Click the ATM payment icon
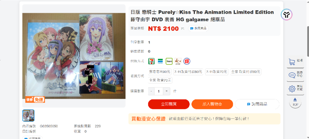309x139 pixels. pos(178,61)
